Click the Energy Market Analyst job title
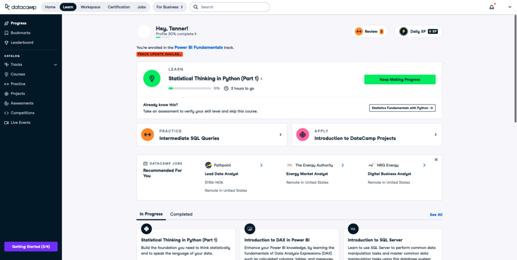517x260 pixels. point(307,174)
